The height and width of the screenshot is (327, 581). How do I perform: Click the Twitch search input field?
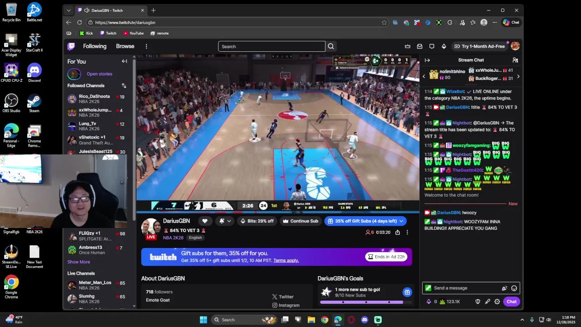271,46
